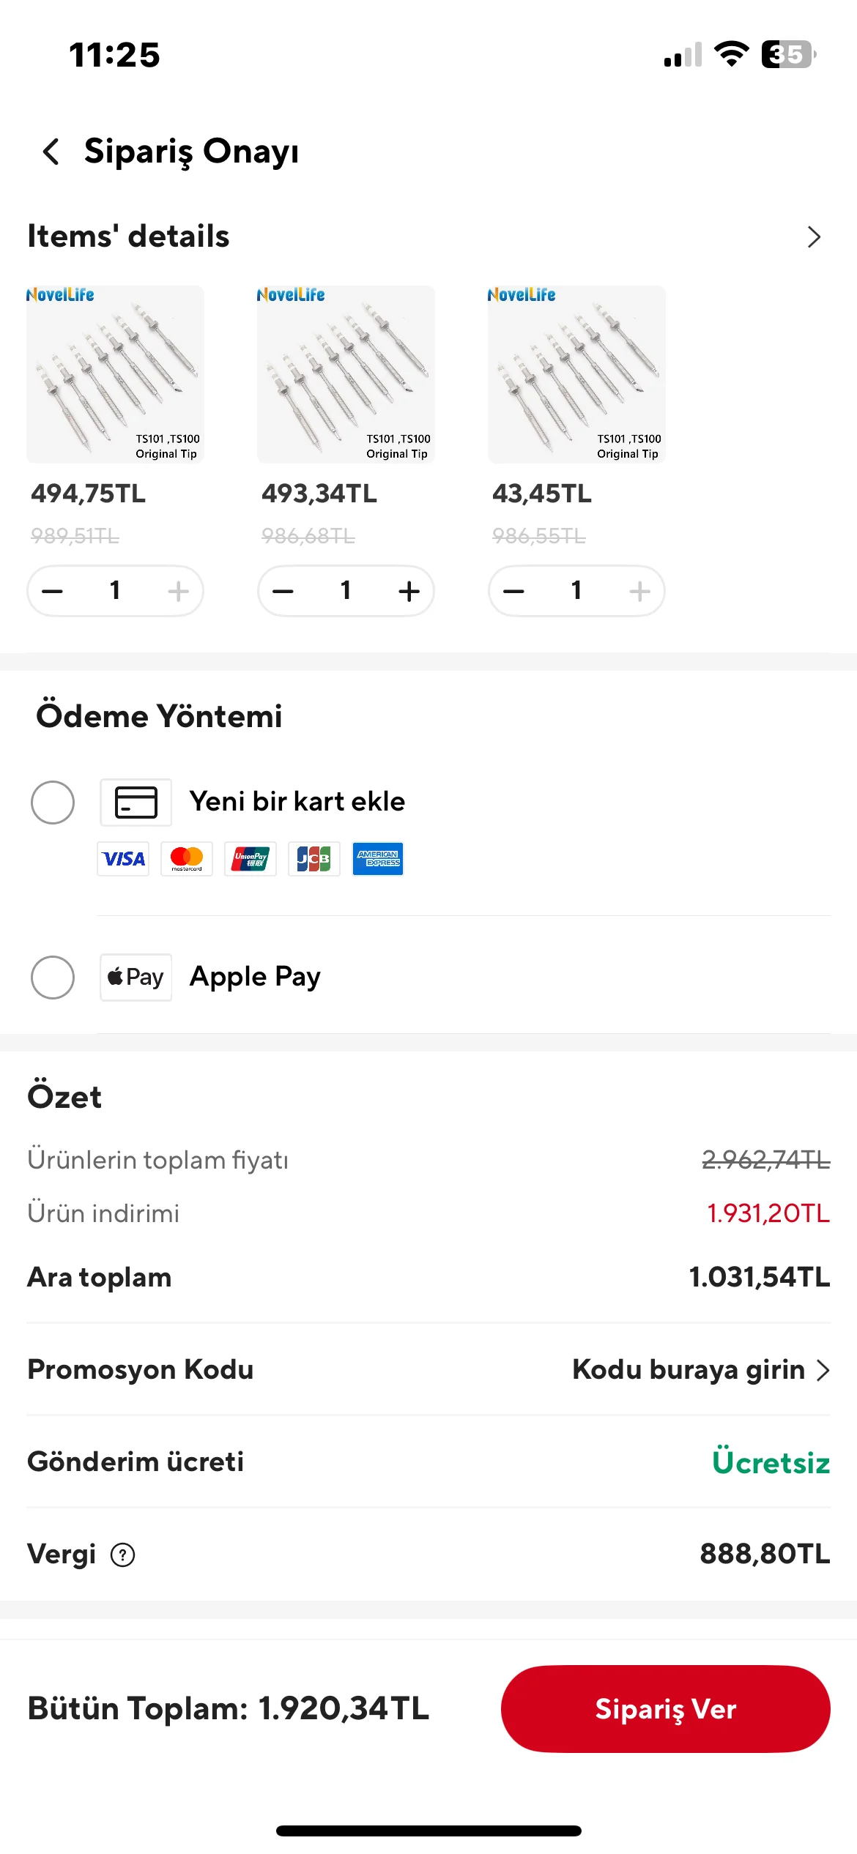Screen dimensions: 857x1854
Task: Tap the credit card icon for new card
Action: tap(136, 802)
